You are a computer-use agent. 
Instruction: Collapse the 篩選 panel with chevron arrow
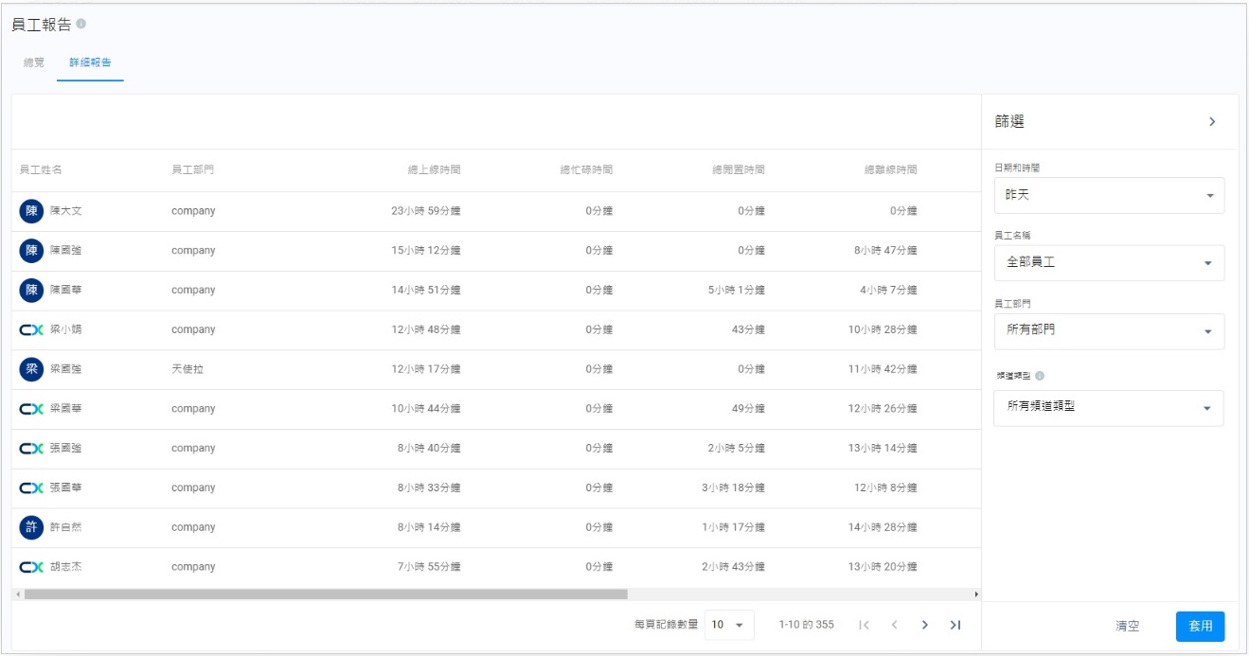pyautogui.click(x=1212, y=122)
